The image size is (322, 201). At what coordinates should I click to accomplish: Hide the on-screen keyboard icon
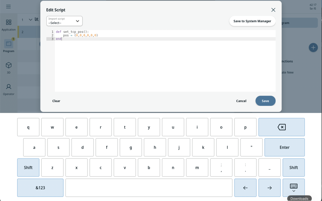294,188
